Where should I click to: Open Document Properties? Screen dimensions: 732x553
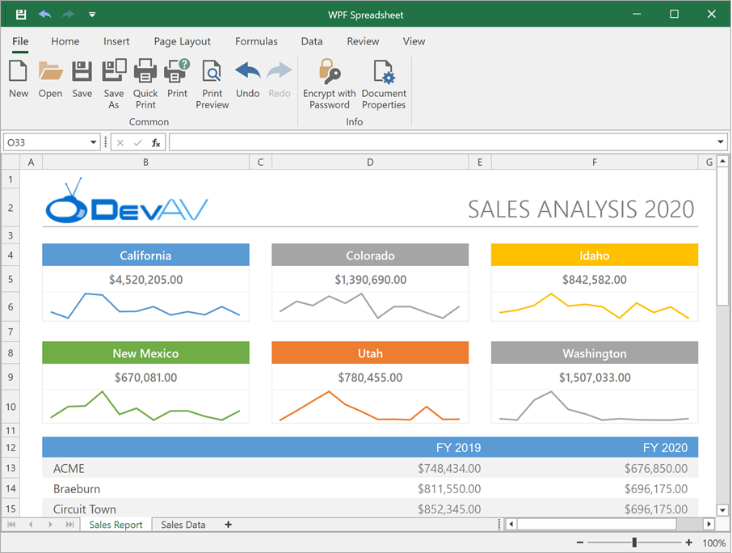click(x=383, y=77)
